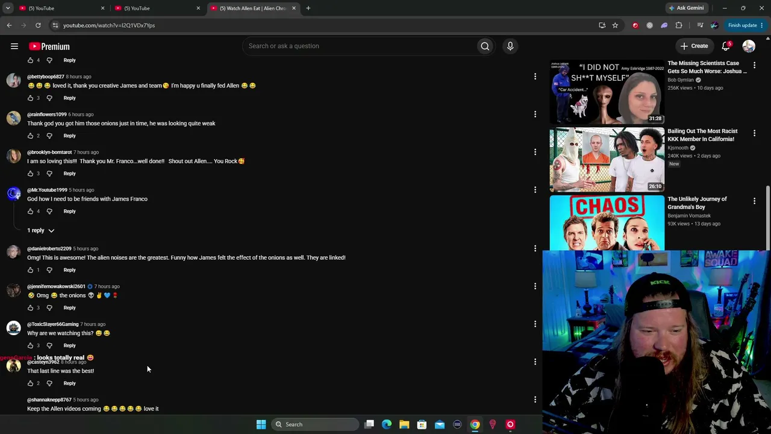Image resolution: width=771 pixels, height=434 pixels.
Task: Go back with the browser back arrow
Action: [x=9, y=25]
